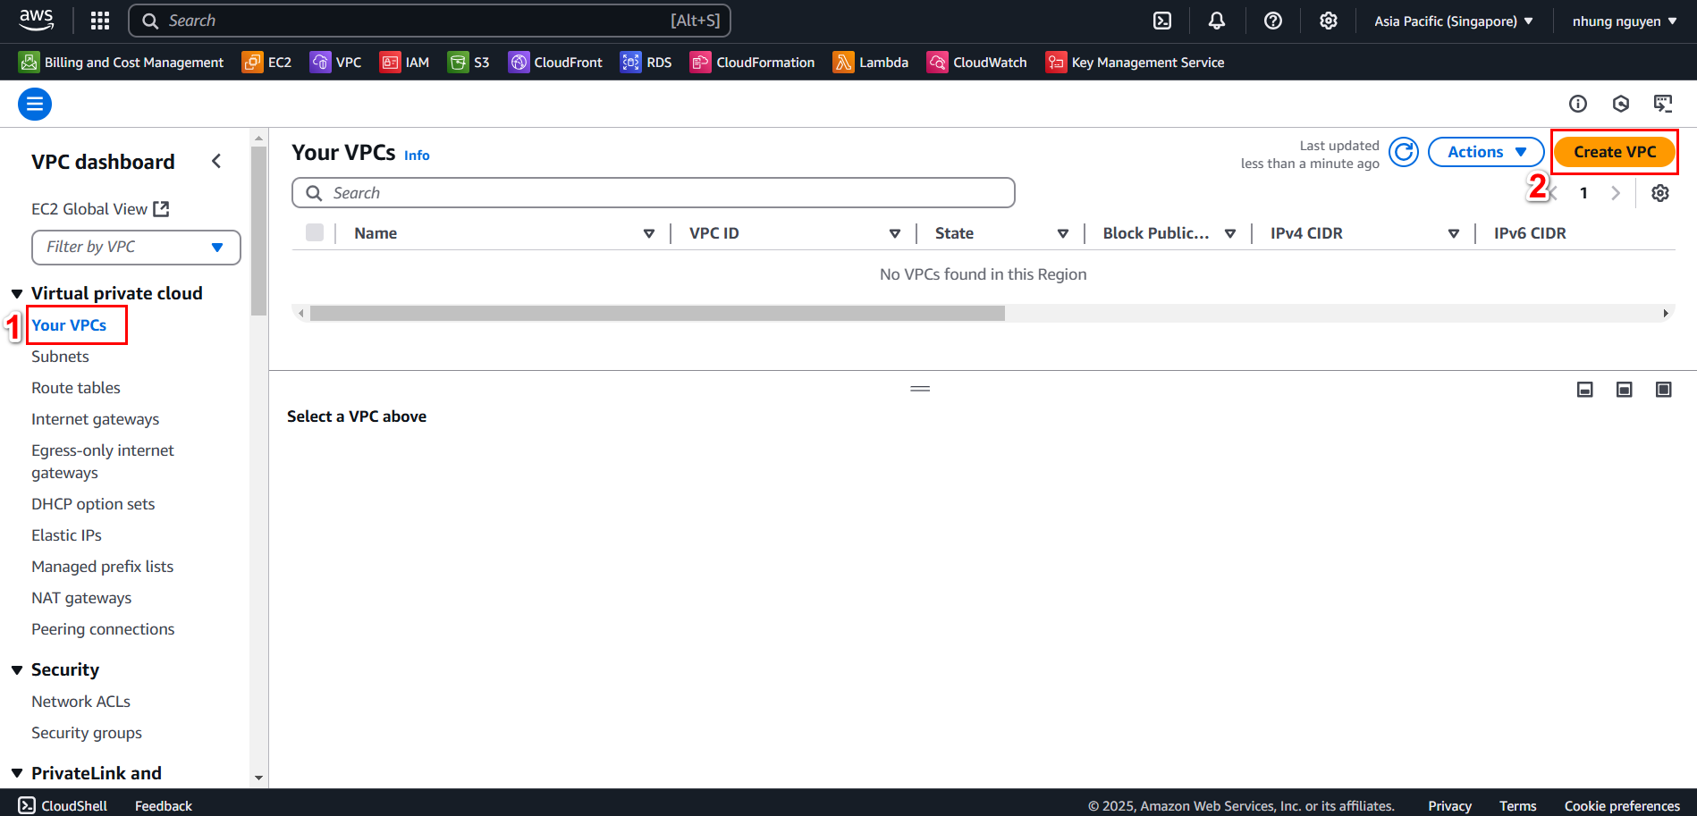Collapse the Security section

(17, 669)
